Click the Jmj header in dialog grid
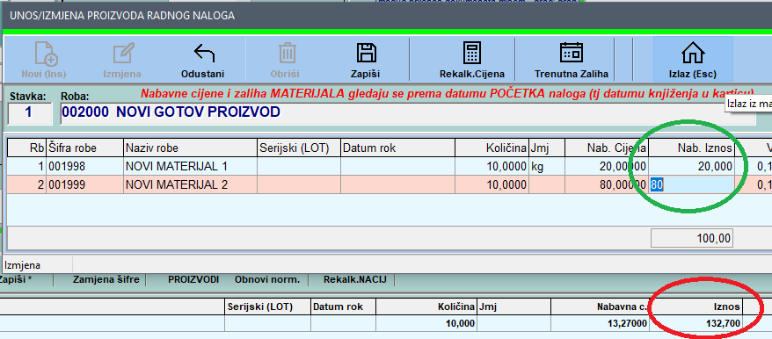This screenshot has width=772, height=339. click(x=547, y=148)
